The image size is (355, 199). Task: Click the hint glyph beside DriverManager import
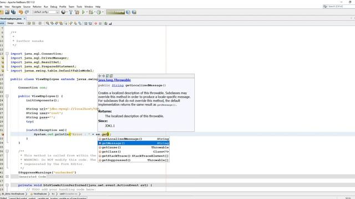[x=3, y=58]
